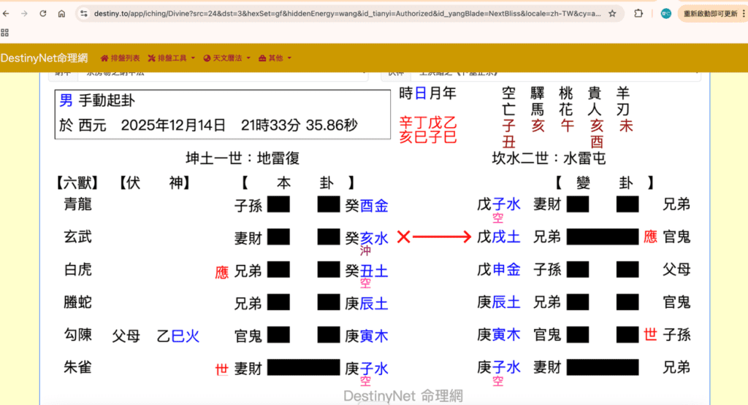748x405 pixels.
Task: Click the browser back arrow
Action: pyautogui.click(x=6, y=14)
